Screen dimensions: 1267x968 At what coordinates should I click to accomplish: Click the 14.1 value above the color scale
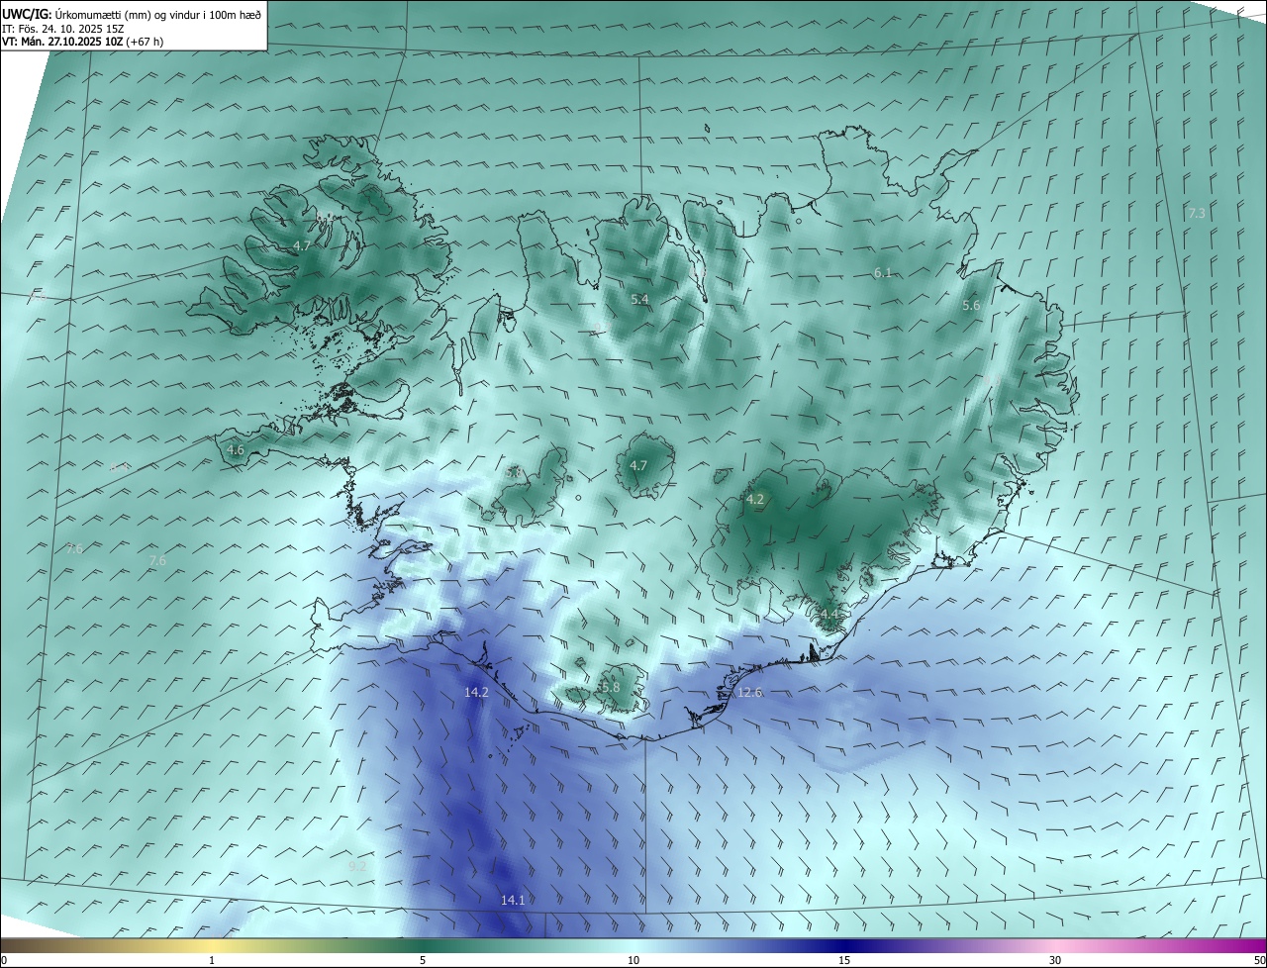point(513,900)
